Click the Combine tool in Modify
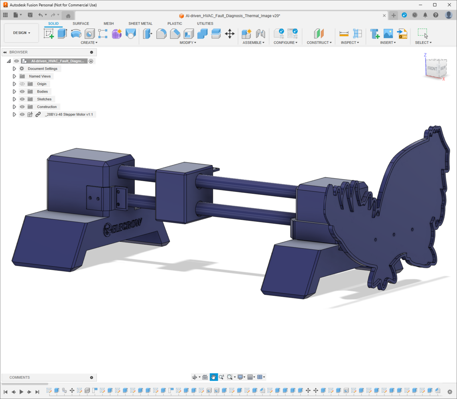 point(202,34)
